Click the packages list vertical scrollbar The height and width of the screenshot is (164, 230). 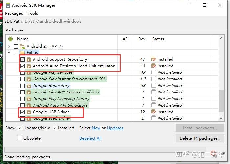point(221,98)
